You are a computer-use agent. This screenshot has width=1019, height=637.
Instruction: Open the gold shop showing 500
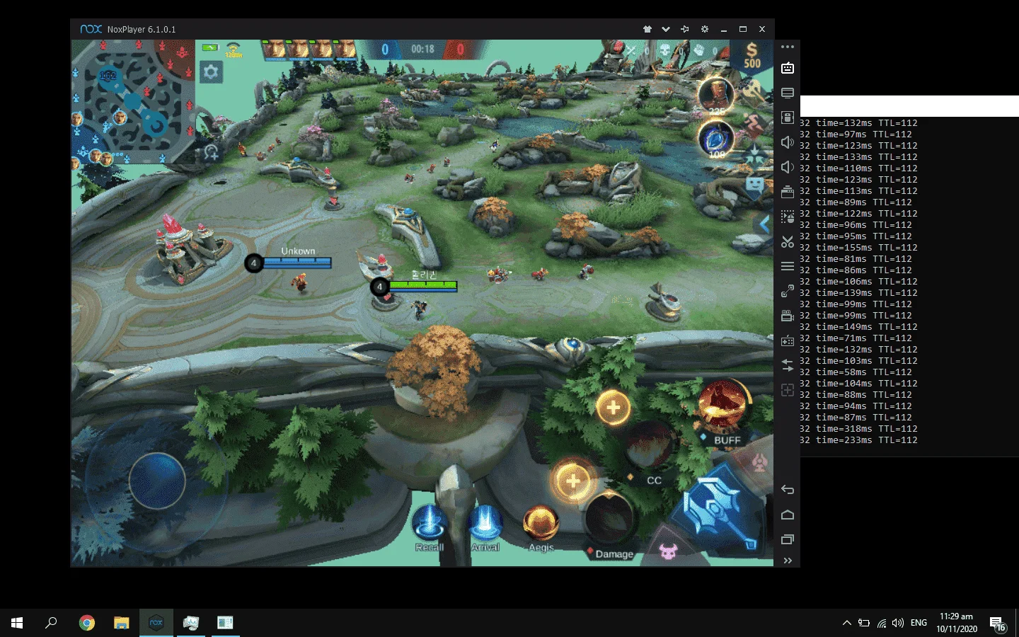click(752, 55)
